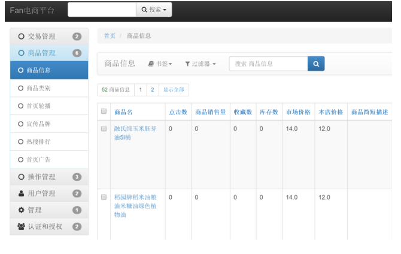This screenshot has width=401, height=254.
Task: Sort by the 收藏数 column header
Action: tap(243, 112)
